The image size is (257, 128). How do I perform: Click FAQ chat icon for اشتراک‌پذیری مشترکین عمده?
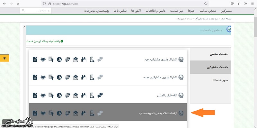pyautogui.click(x=100, y=77)
